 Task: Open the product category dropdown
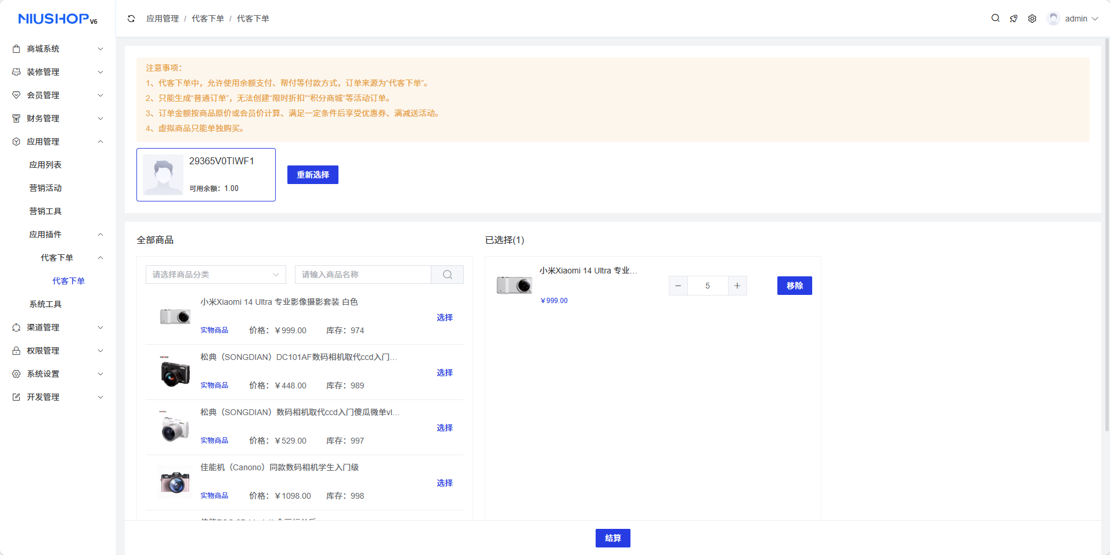[x=215, y=275]
